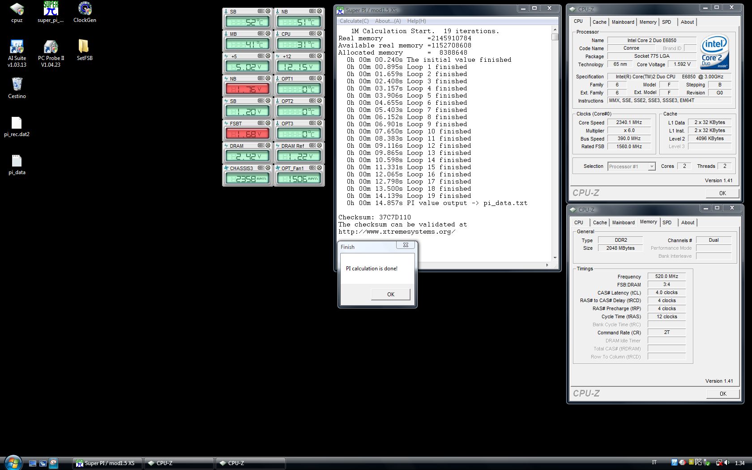The image size is (752, 470).
Task: Click the FSB:DRAM 3:4 value
Action: (x=667, y=284)
